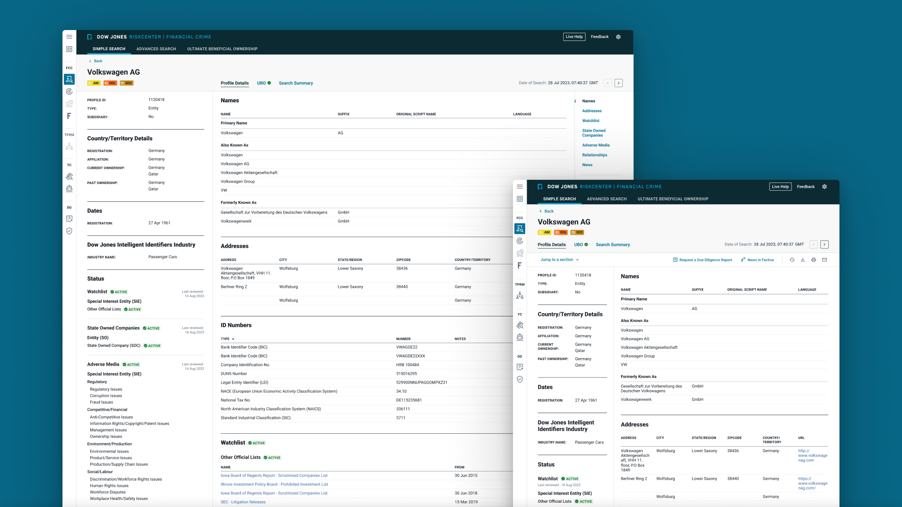The width and height of the screenshot is (902, 507).
Task: Open settings gear in the back window header
Action: coord(618,37)
